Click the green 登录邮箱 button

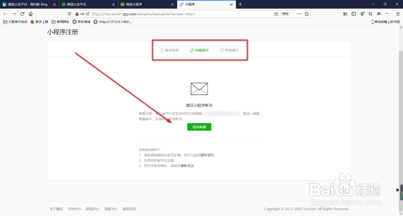click(x=199, y=127)
